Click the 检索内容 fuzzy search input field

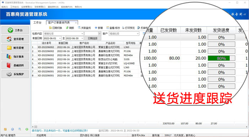click(62, 34)
